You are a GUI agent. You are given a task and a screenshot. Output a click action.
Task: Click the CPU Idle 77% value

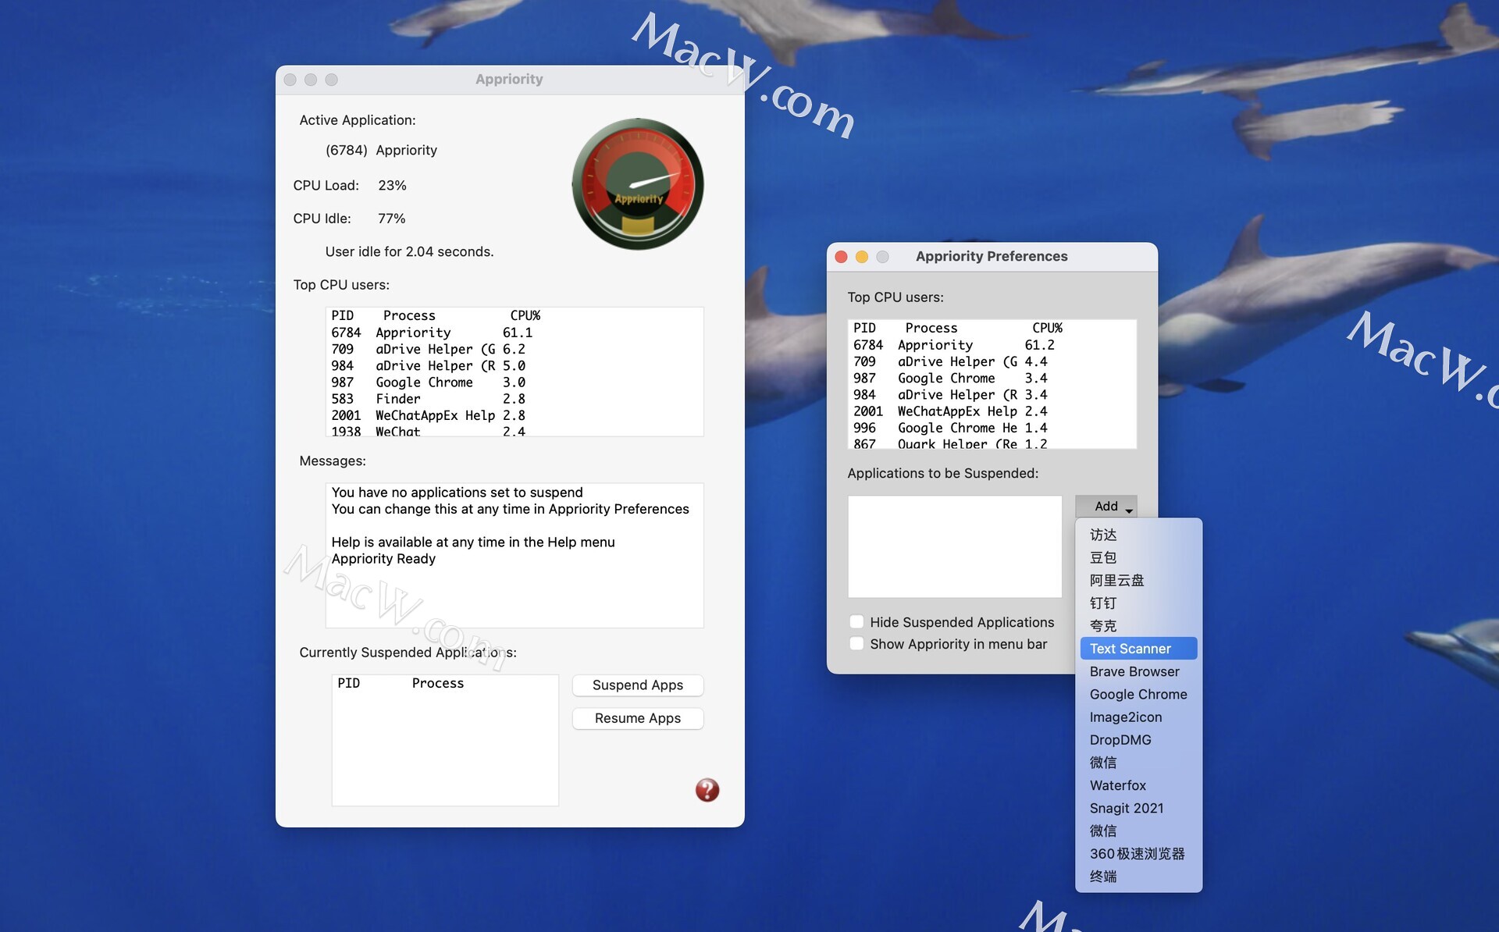(391, 219)
